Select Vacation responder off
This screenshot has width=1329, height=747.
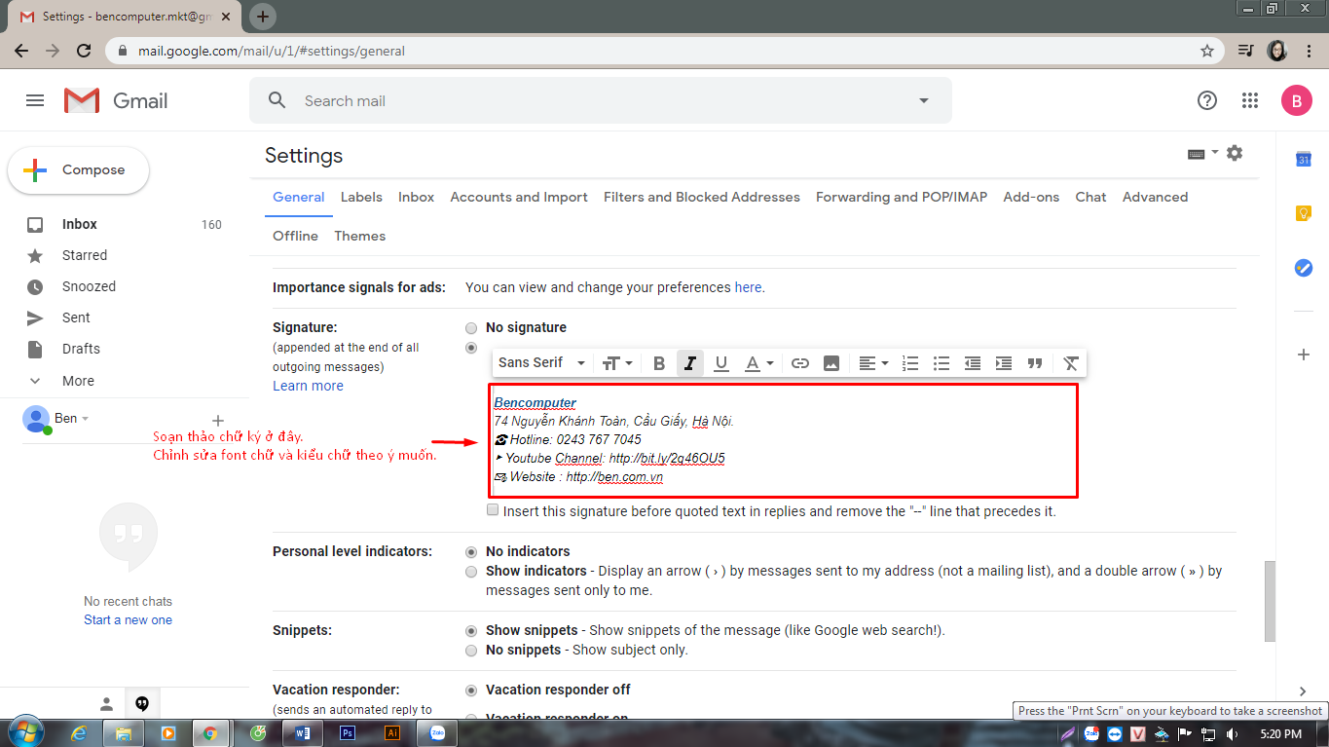tap(471, 691)
